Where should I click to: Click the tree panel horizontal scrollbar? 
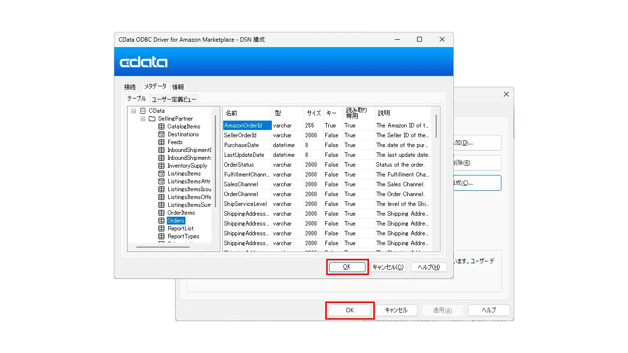tap(163, 247)
